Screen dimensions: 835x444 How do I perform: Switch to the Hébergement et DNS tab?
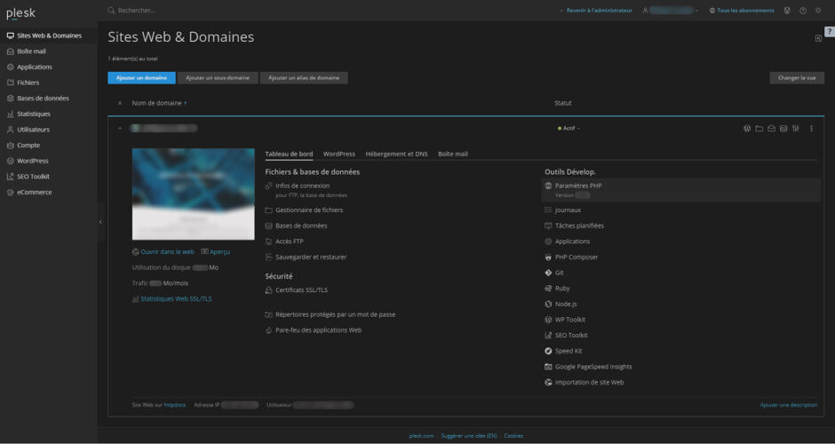coord(396,154)
